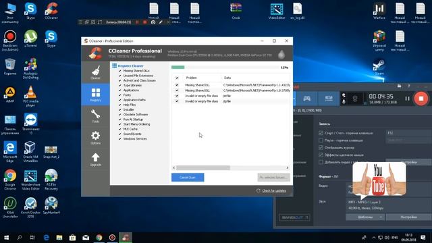The height and width of the screenshot is (243, 432).
Task: Open Google Chrome desktop shortcut
Action: [x=10, y=180]
